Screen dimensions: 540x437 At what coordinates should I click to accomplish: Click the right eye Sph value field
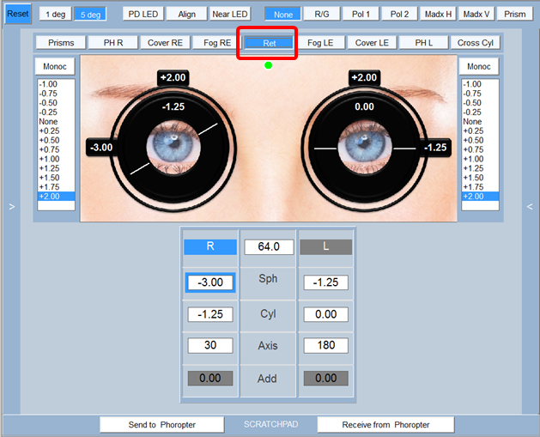pyautogui.click(x=210, y=283)
